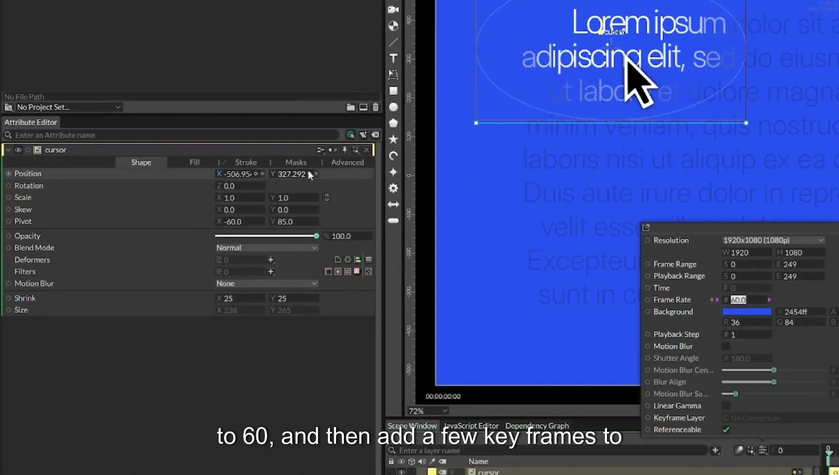The width and height of the screenshot is (839, 475).
Task: Click the add layer plus button
Action: point(715,450)
